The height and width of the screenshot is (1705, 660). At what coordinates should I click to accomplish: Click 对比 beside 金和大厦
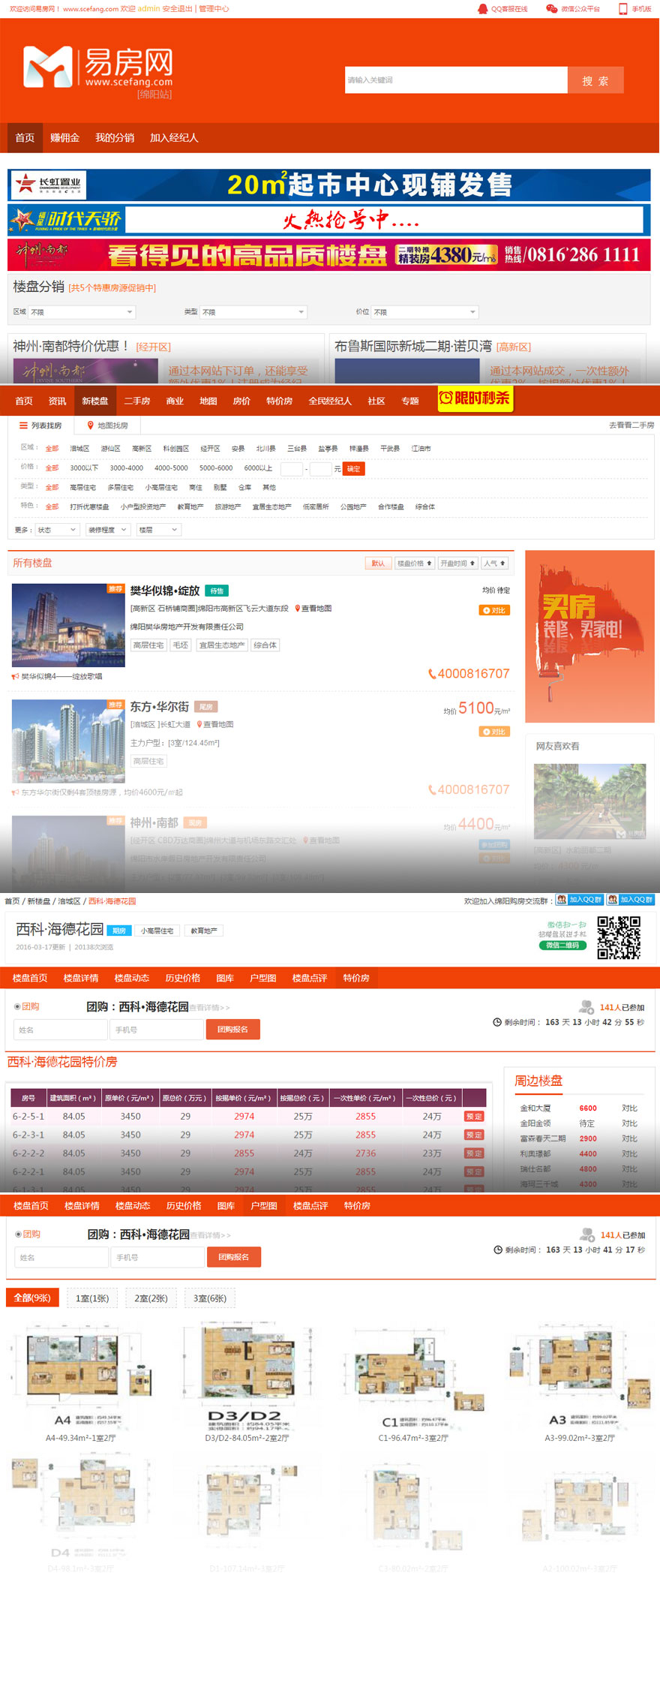629,1108
